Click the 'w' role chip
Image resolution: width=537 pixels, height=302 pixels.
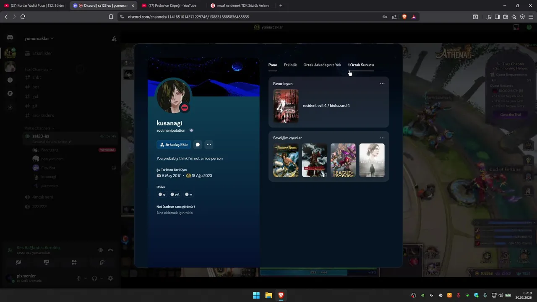tap(189, 195)
